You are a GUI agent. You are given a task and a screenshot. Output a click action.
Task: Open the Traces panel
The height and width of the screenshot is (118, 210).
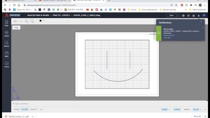point(7,64)
